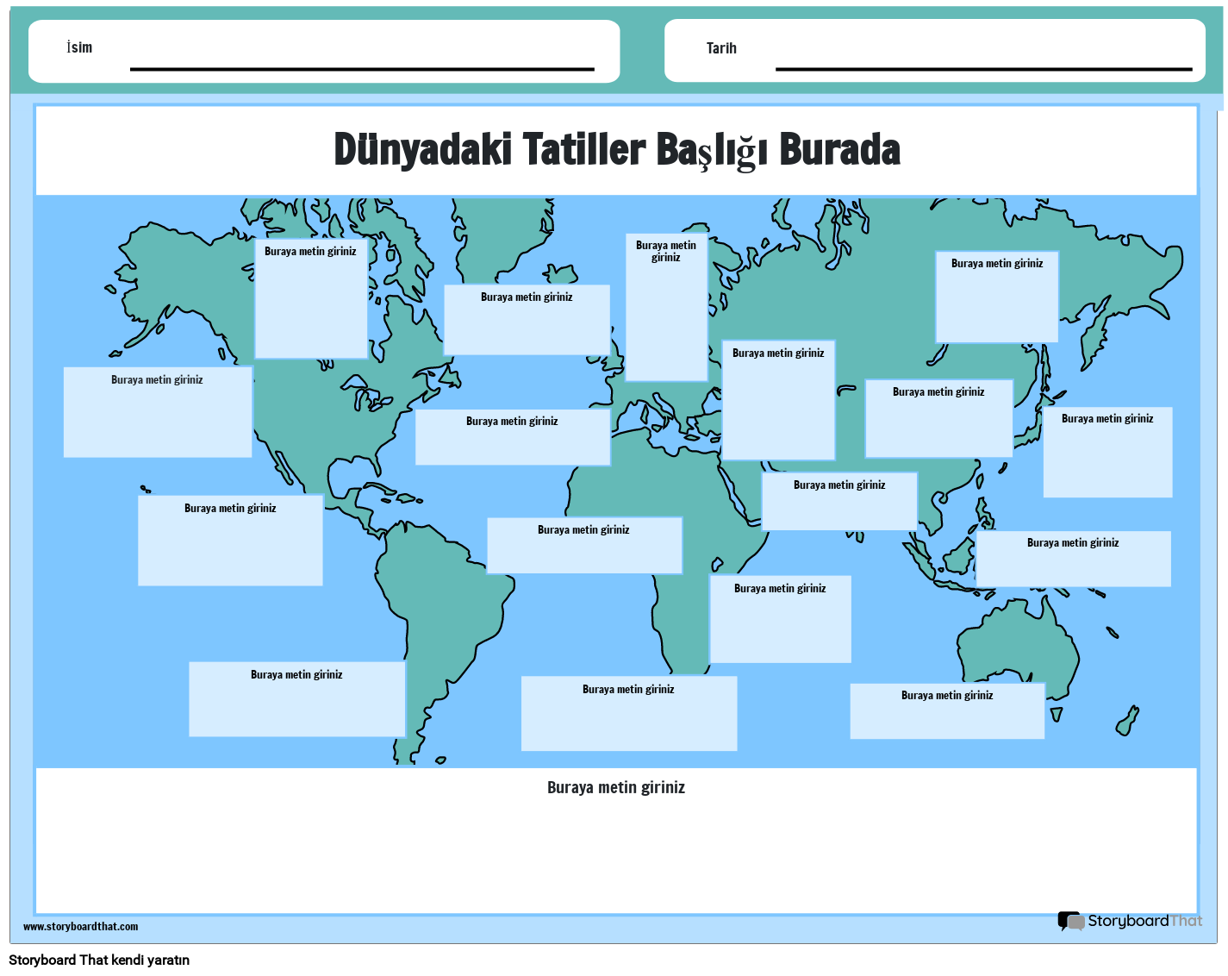Click the İsim name input line
This screenshot has width=1228, height=976.
click(x=362, y=68)
